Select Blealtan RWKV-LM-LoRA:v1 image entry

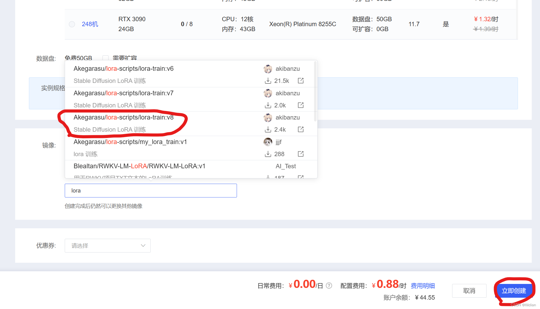[139, 166]
